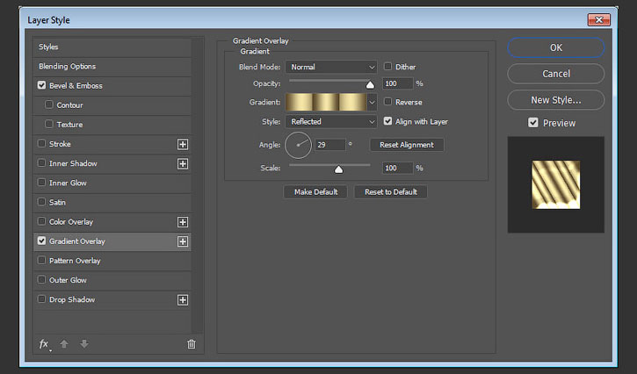The width and height of the screenshot is (637, 374).
Task: Click the Reset Alignment button
Action: tap(407, 145)
